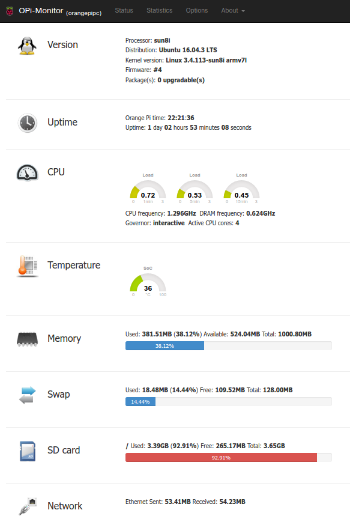Click the Swap arrows icon
Screen dimensions: 350x516
pyautogui.click(x=27, y=395)
